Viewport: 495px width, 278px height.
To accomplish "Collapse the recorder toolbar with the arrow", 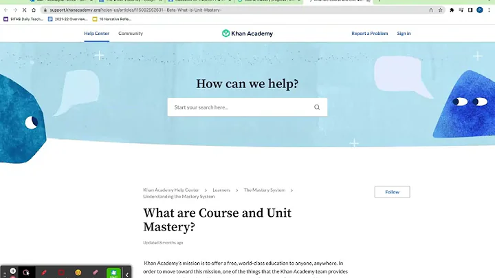I will coord(127,275).
